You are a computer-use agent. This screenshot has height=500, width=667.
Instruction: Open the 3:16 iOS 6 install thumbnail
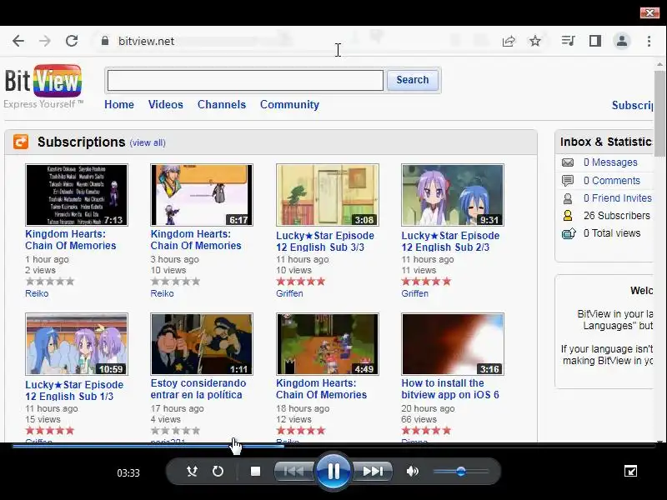pyautogui.click(x=453, y=344)
